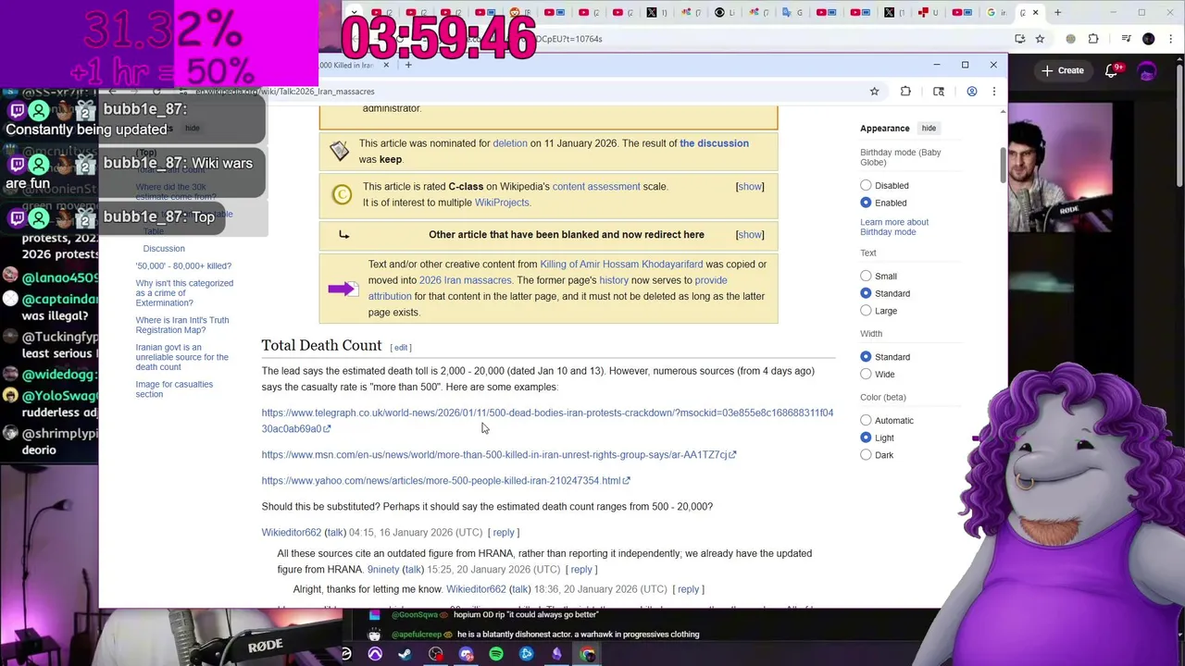Switch color mode to Dark
This screenshot has width=1185, height=666.
pyautogui.click(x=866, y=455)
